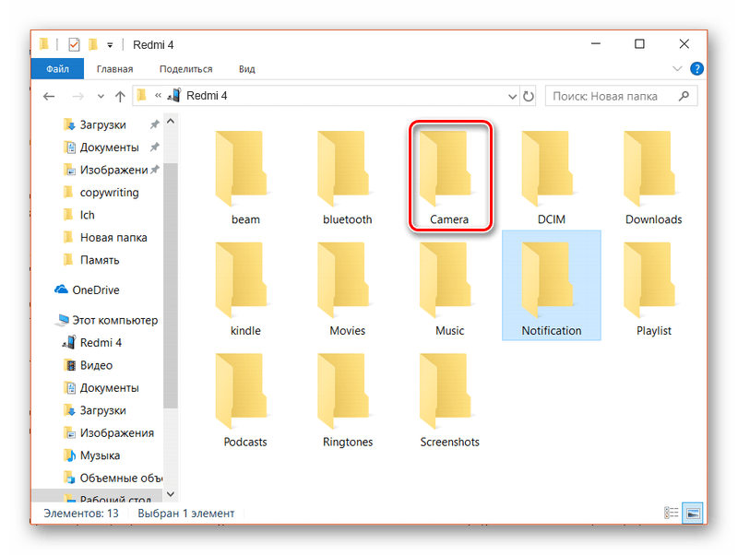Go up one level with up arrow
Viewport: 738px width, 555px height.
coord(120,97)
